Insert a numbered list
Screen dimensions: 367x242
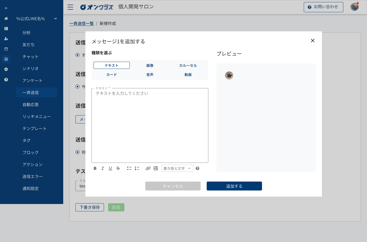(x=137, y=168)
